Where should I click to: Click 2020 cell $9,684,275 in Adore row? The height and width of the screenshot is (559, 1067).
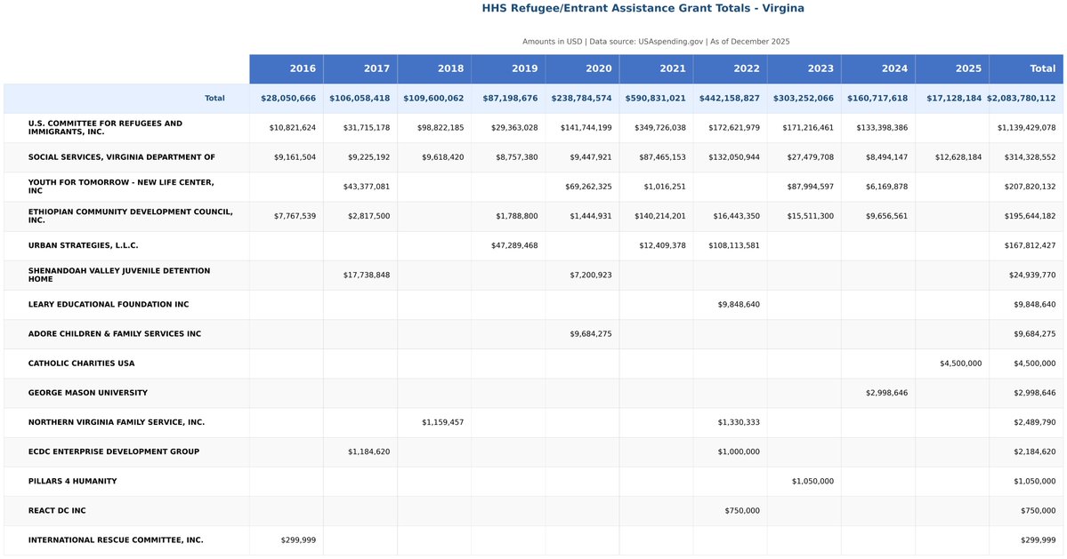point(591,334)
